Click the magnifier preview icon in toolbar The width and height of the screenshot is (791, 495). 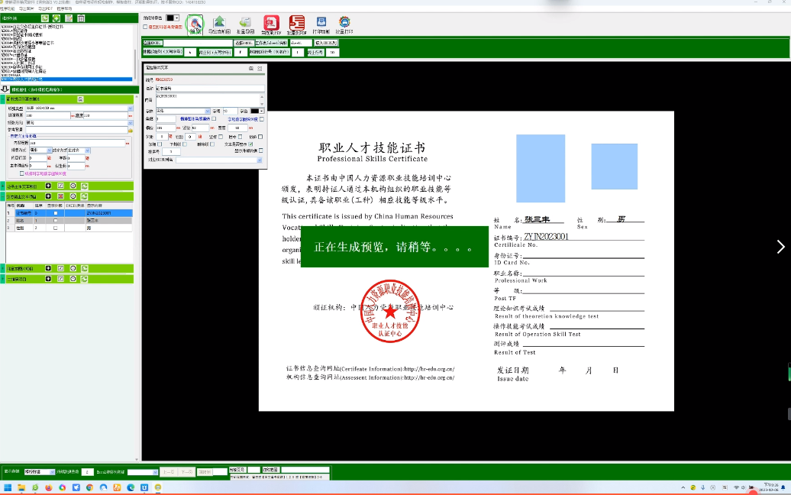[x=195, y=24]
